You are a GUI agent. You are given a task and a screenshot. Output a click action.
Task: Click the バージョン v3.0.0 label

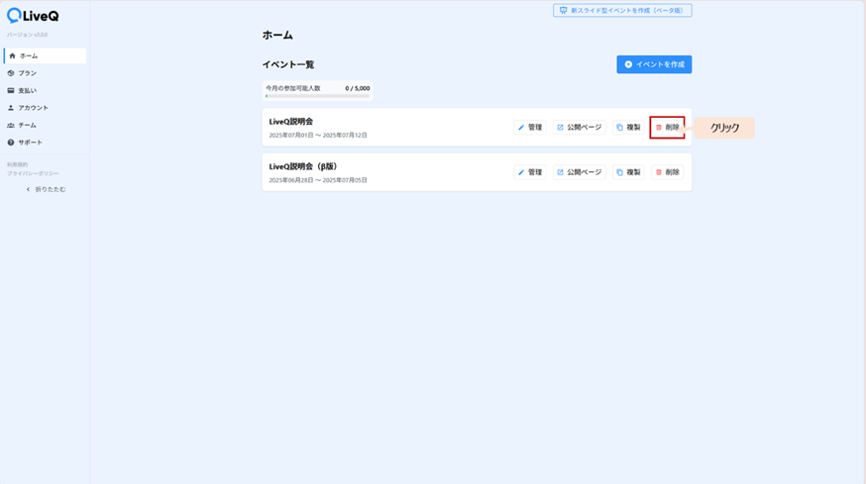click(27, 35)
